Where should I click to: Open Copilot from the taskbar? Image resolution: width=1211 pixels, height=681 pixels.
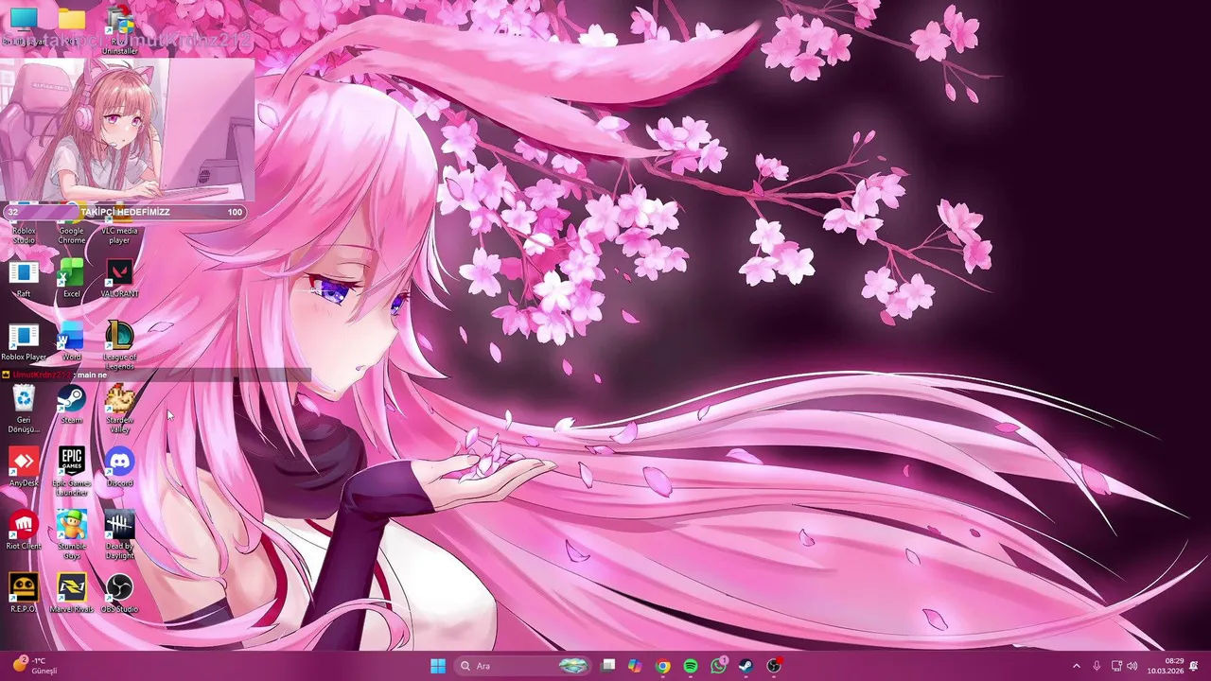[636, 666]
